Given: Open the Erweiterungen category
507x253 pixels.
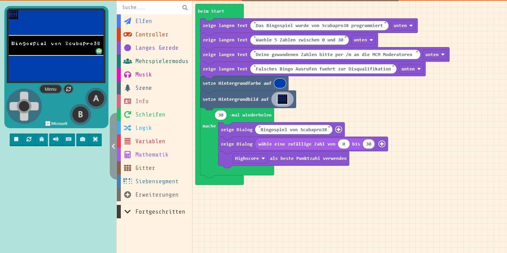Looking at the screenshot, I should [157, 195].
